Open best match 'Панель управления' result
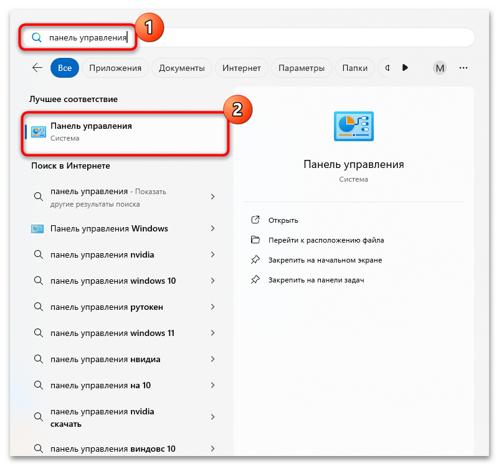 (x=125, y=133)
